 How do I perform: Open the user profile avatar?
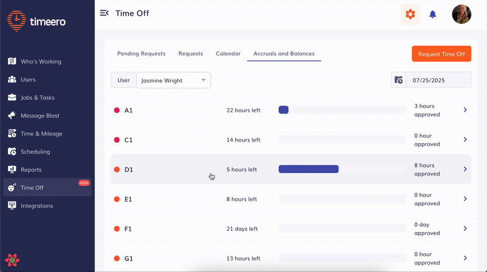pos(461,14)
